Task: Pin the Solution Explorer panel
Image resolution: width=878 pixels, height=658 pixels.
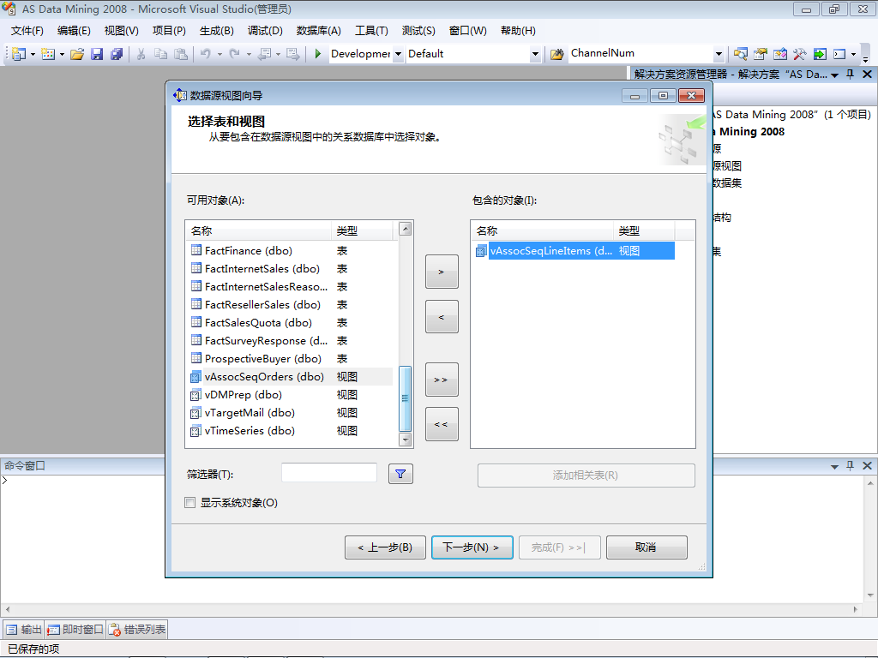Action: click(850, 74)
